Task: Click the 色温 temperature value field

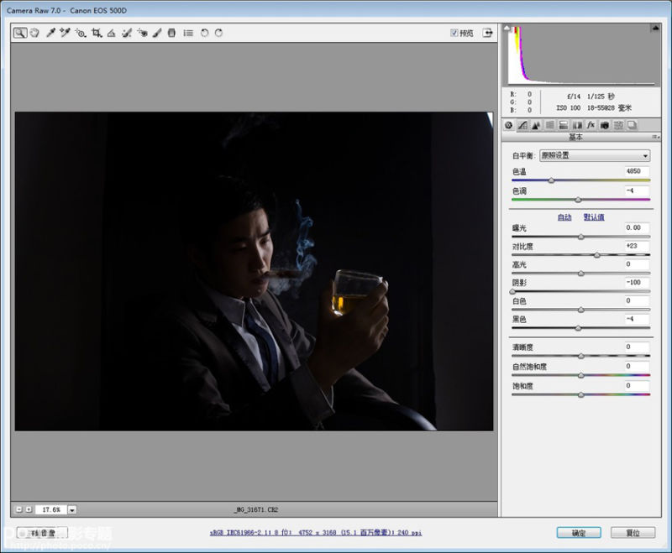Action: pyautogui.click(x=636, y=171)
